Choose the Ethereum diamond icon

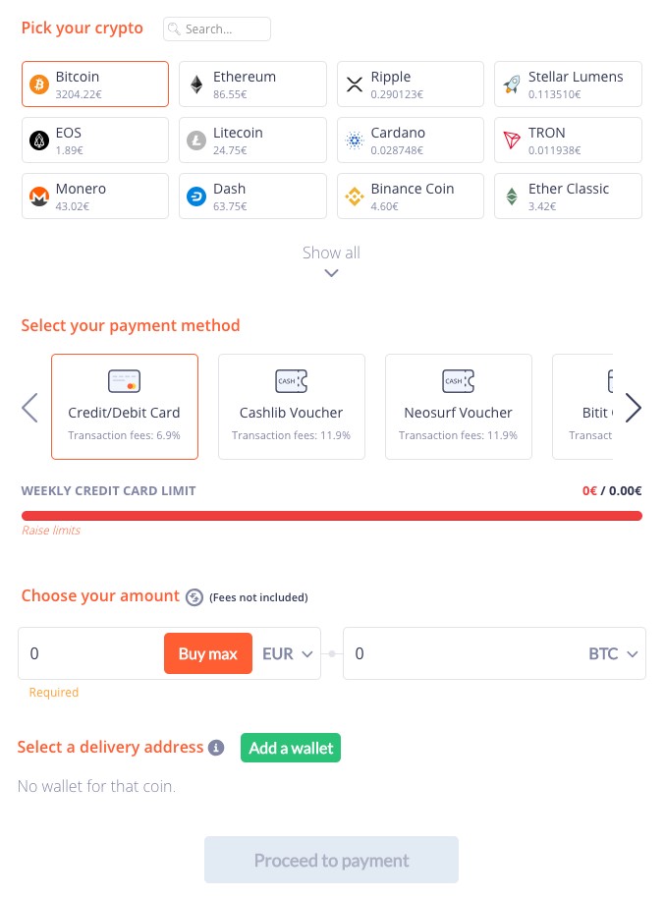[x=196, y=84]
